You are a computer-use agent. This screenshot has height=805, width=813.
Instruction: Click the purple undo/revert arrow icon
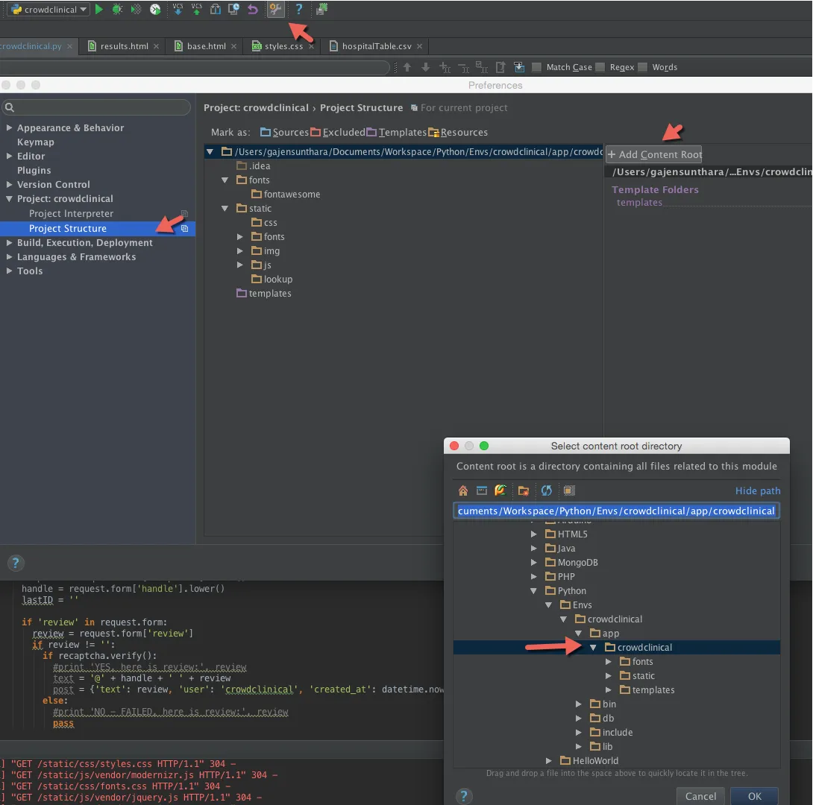pyautogui.click(x=253, y=10)
